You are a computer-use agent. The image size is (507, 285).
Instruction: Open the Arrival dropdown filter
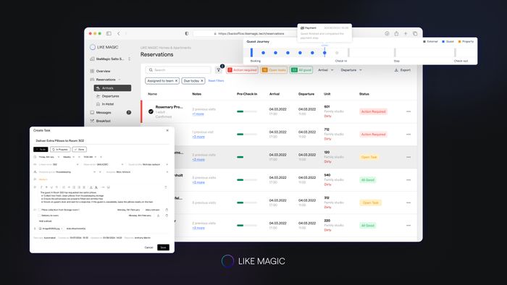pos(326,69)
